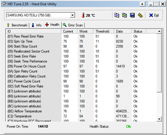The height and width of the screenshot is (135, 167).
Task: Switch to the Benchmark tab
Action: [17, 25]
